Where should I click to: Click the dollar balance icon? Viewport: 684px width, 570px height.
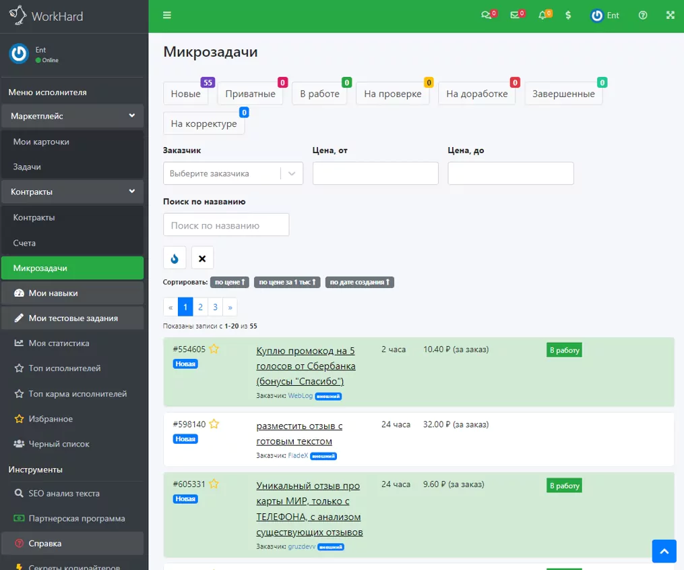tap(568, 16)
